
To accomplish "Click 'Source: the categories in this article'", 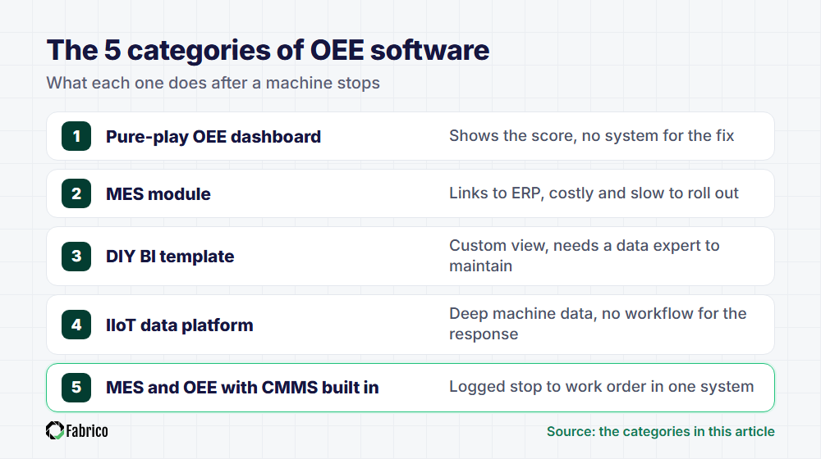I will (x=661, y=432).
